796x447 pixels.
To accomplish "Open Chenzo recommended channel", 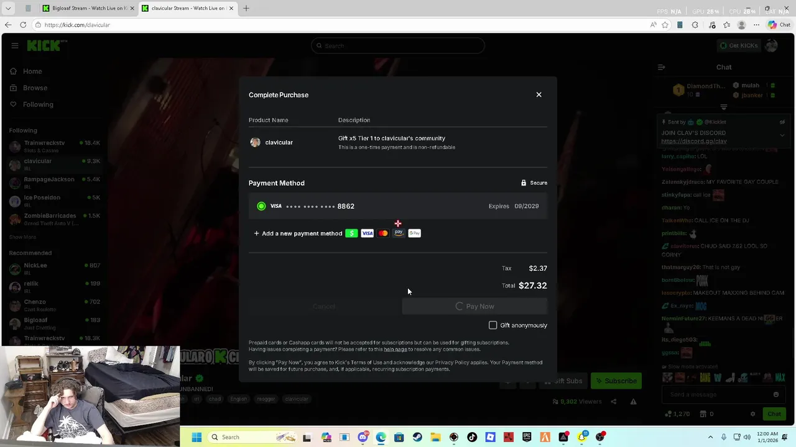I will point(55,305).
